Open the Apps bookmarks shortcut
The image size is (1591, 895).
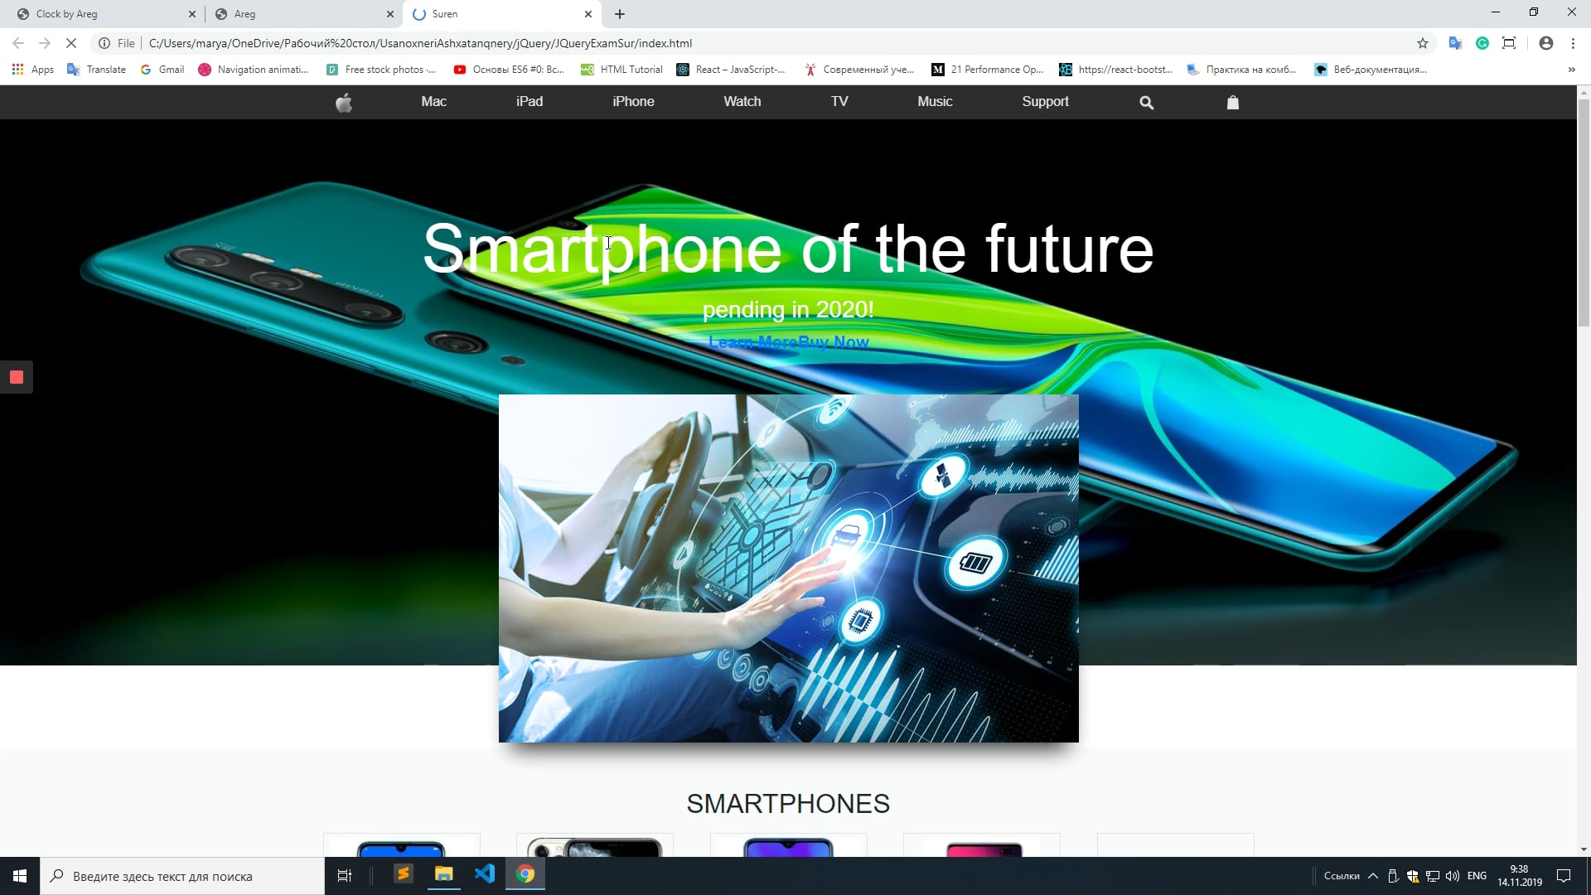[x=33, y=70]
